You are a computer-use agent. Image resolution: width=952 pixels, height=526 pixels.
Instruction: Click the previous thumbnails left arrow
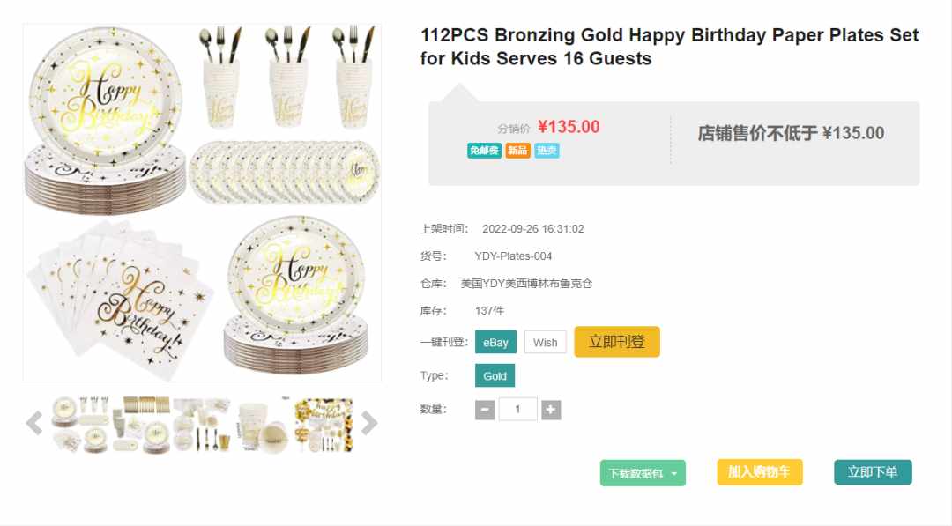point(34,424)
